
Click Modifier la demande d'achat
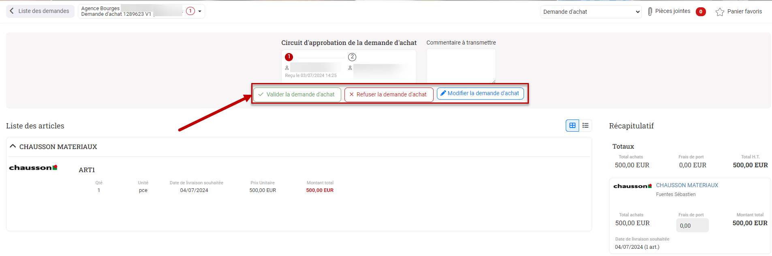(x=480, y=94)
